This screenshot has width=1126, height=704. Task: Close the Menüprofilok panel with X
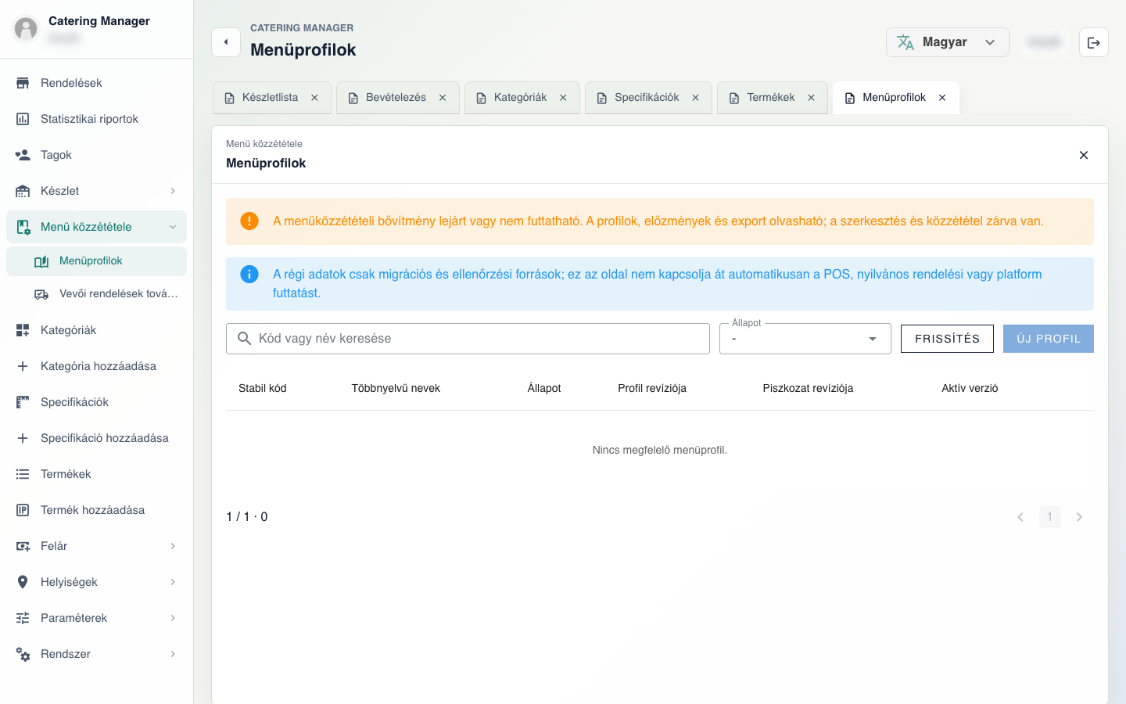[1084, 155]
